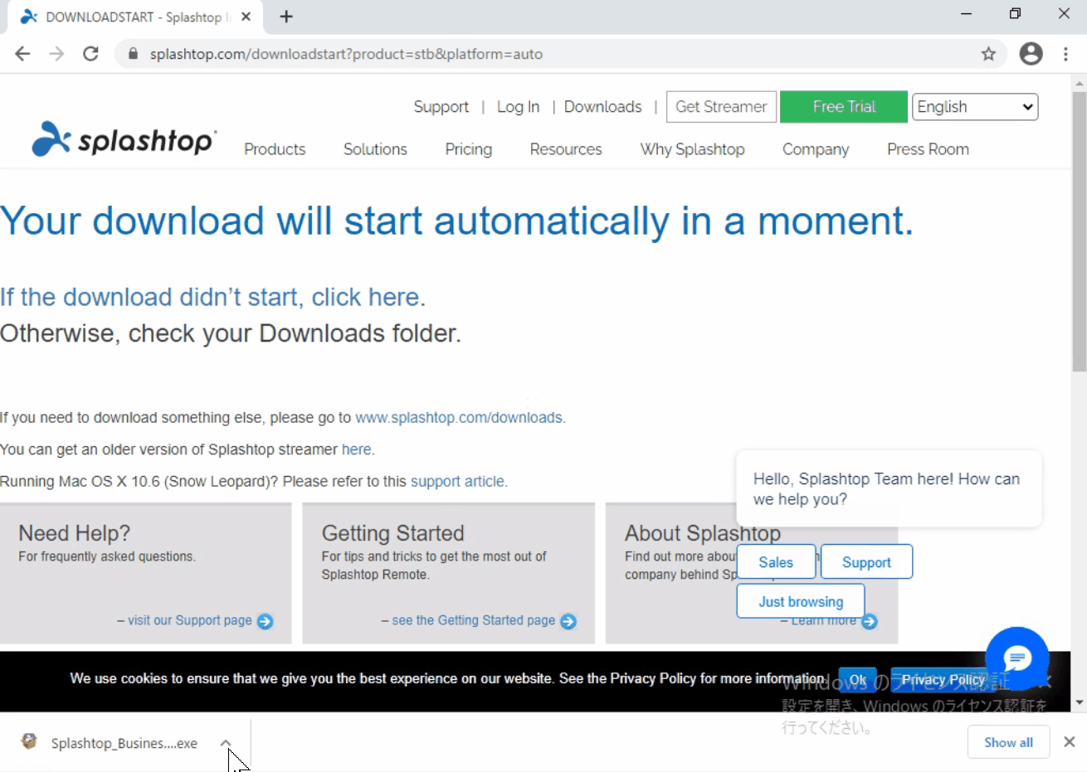Open the Press Room page
Image resolution: width=1087 pixels, height=772 pixels.
point(928,149)
